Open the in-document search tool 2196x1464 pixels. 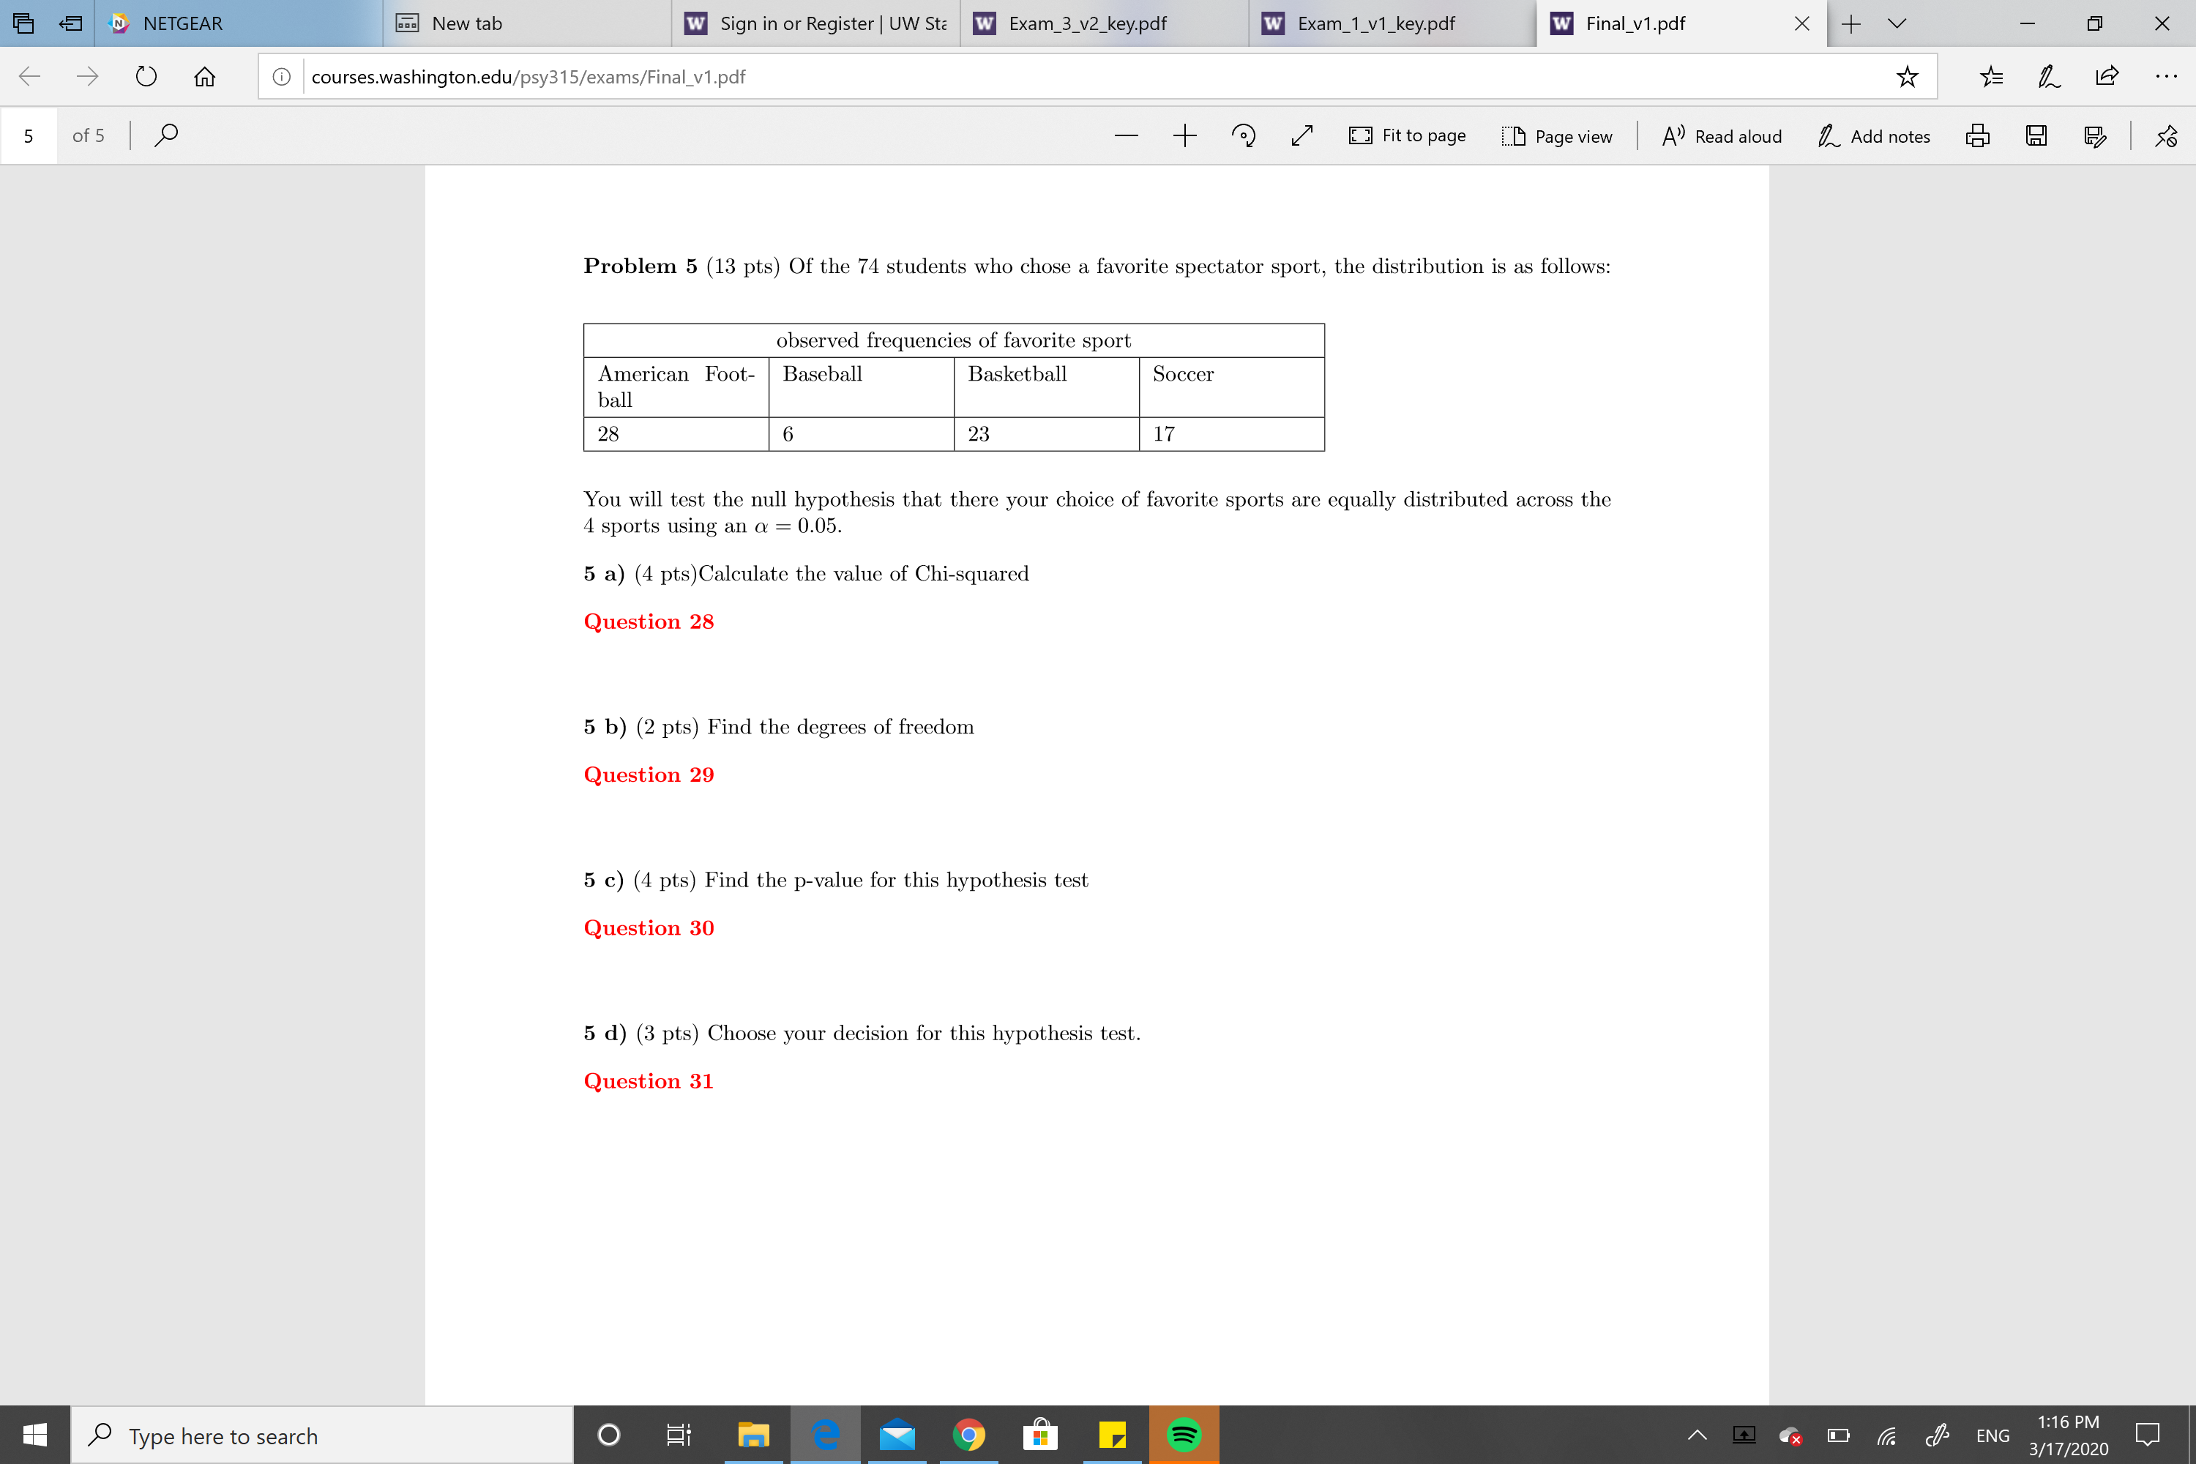[165, 135]
